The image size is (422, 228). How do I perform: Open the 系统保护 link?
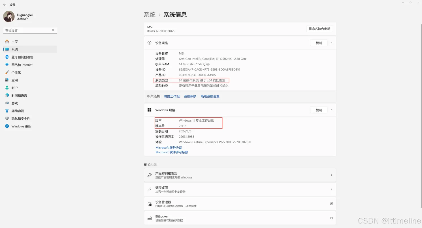click(x=190, y=96)
